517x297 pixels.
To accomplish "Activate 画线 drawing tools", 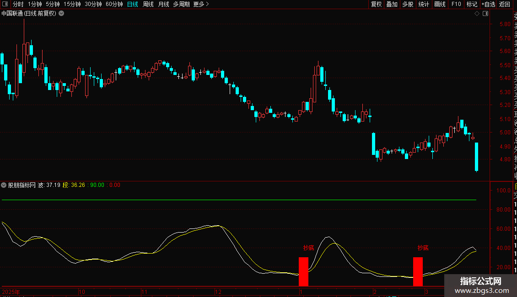I will click(x=440, y=4).
